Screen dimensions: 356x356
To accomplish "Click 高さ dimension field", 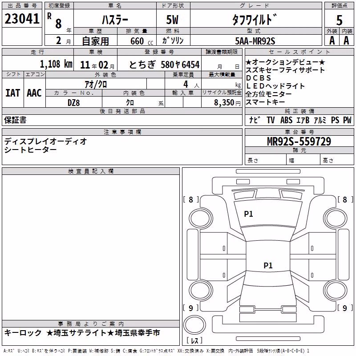I will coord(337,159).
